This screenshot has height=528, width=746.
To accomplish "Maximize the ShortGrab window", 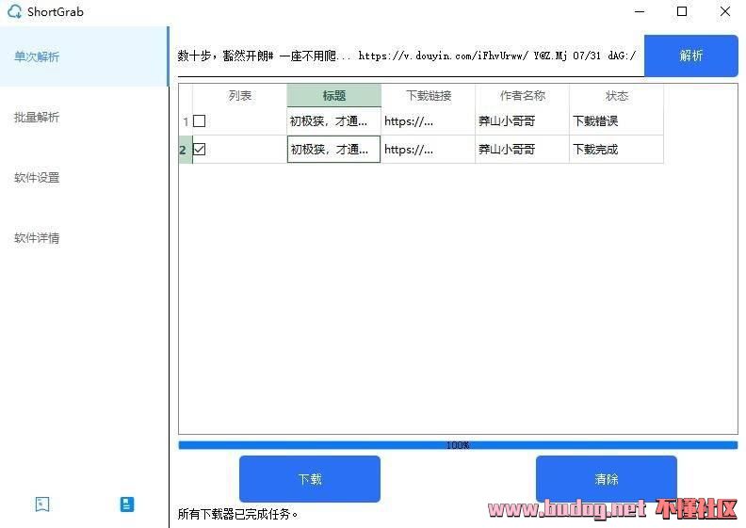I will coord(682,11).
